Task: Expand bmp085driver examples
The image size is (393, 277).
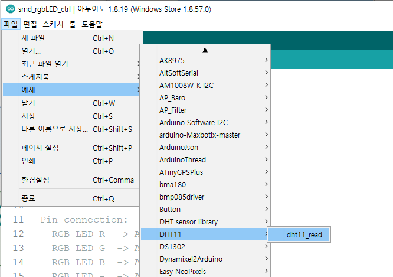Action: [205, 197]
